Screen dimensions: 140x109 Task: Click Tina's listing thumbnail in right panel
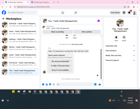click(120, 23)
